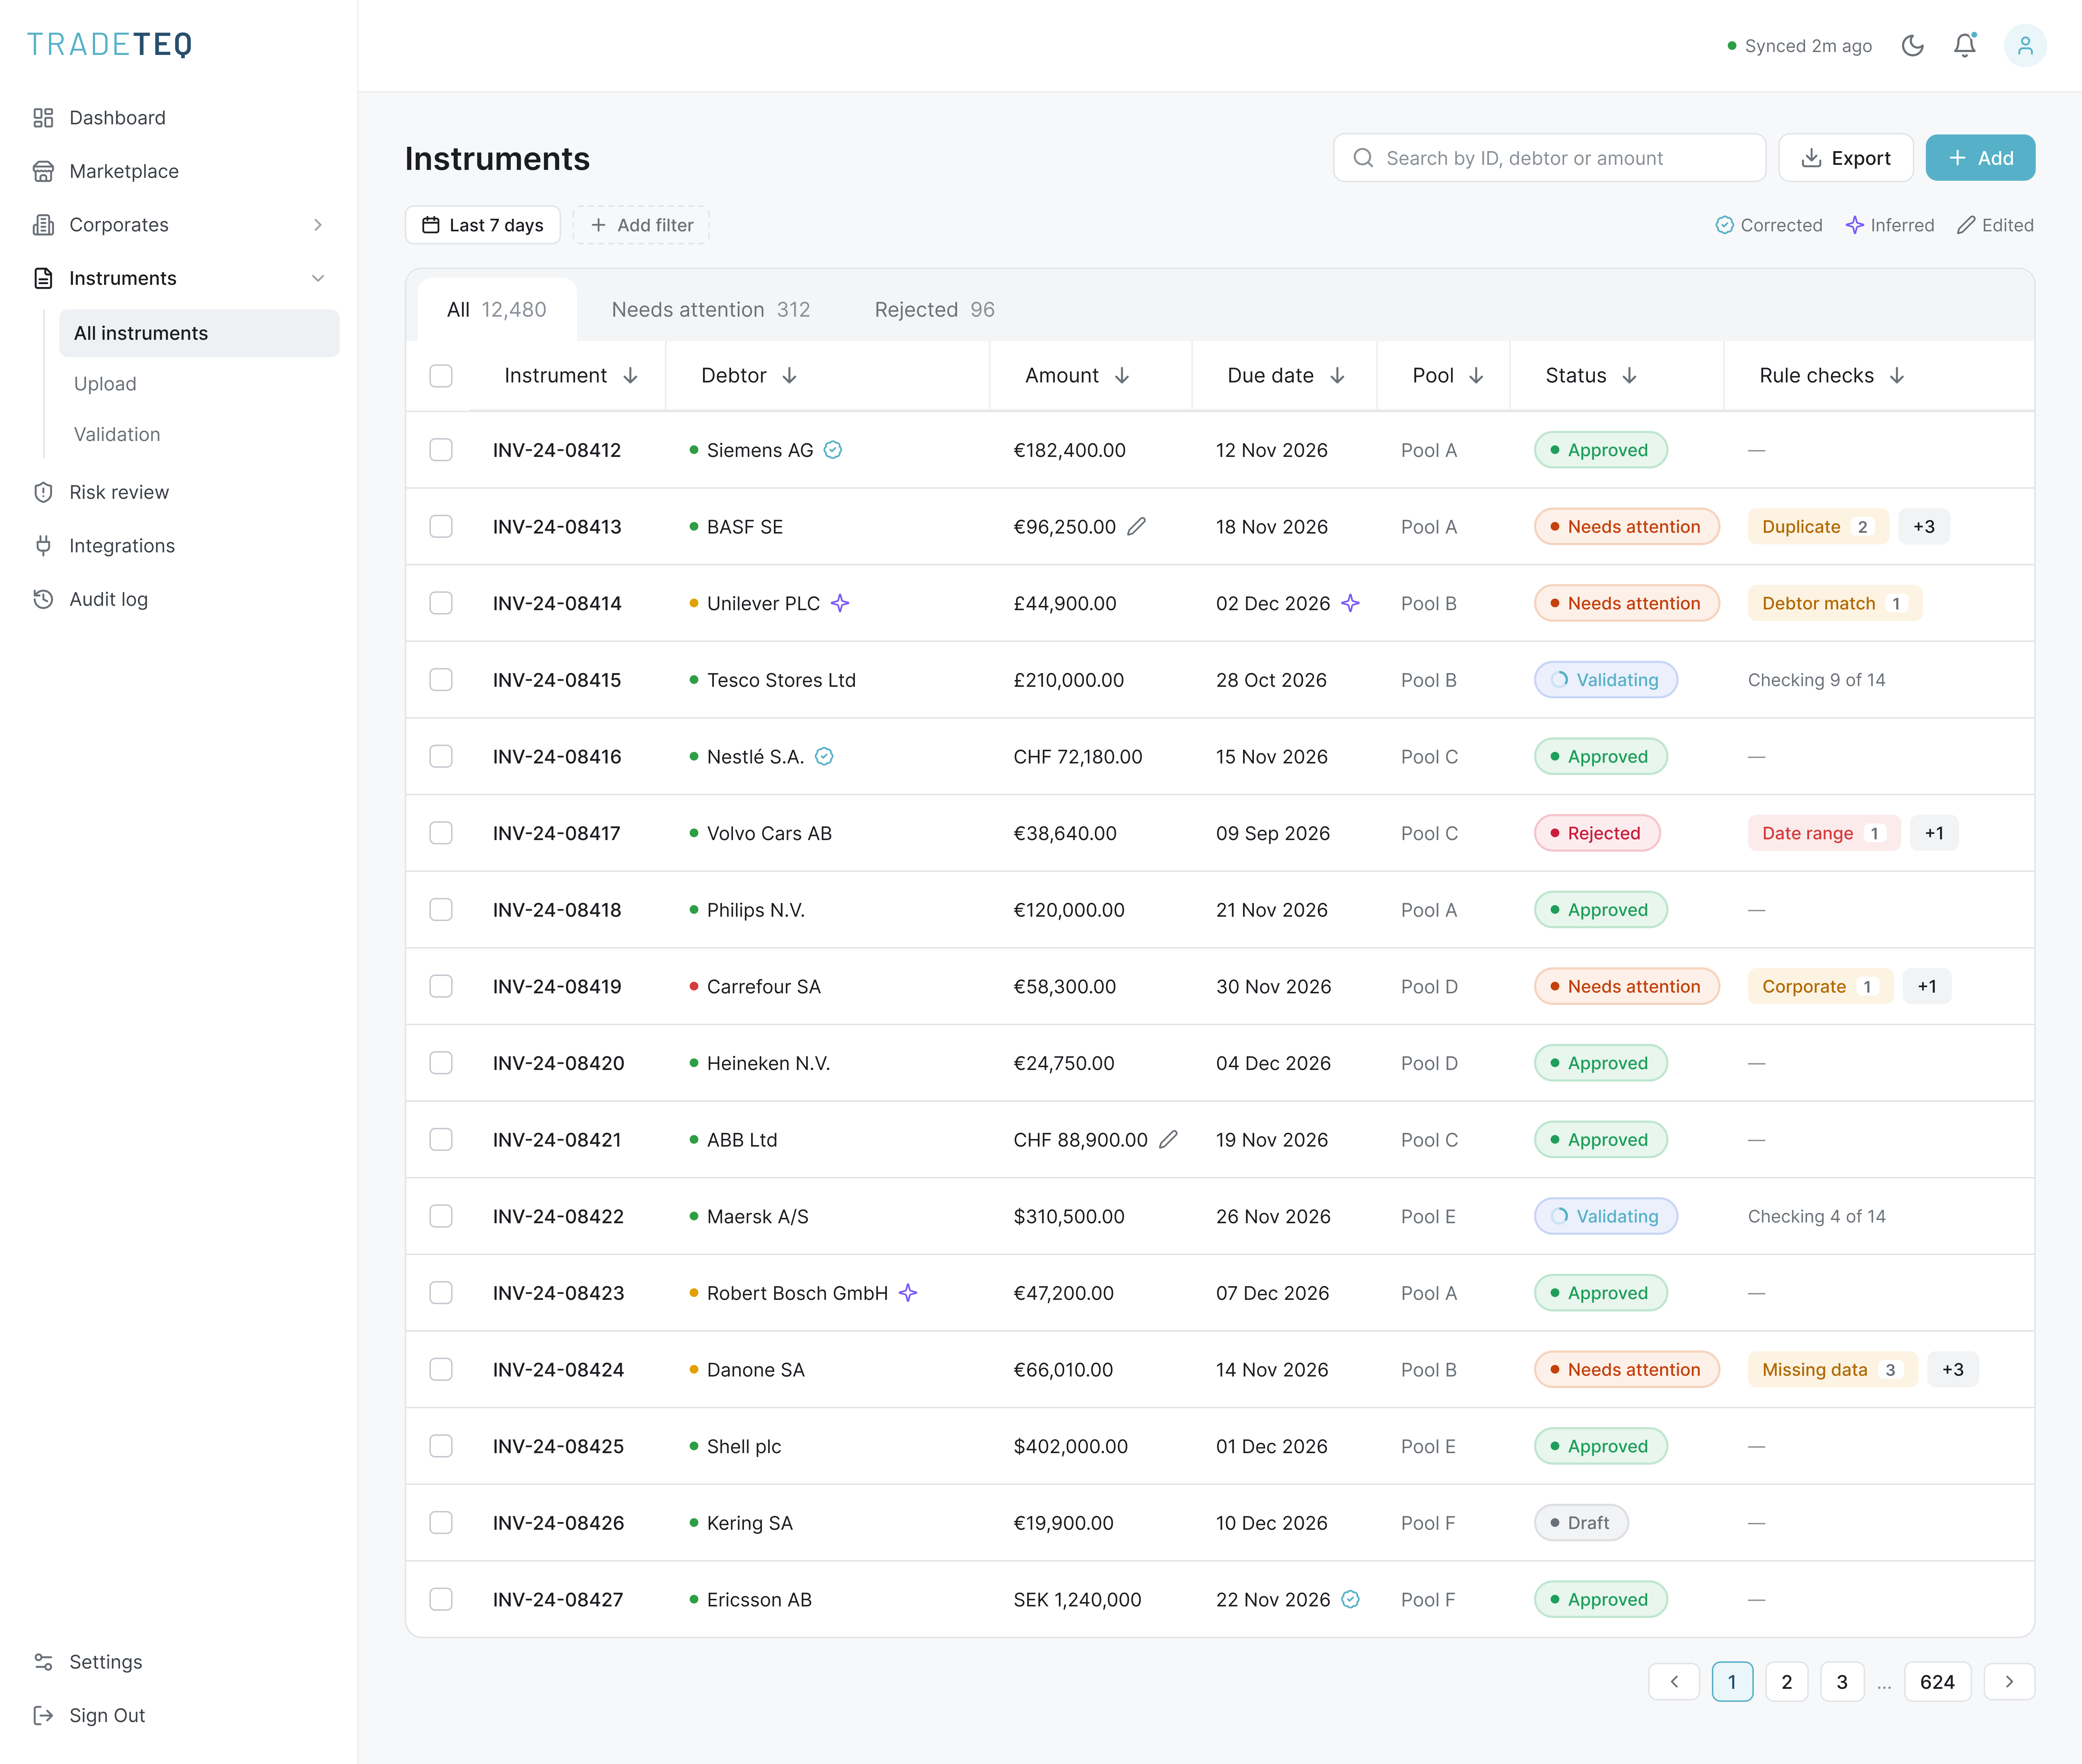Image resolution: width=2082 pixels, height=1764 pixels.
Task: Switch to Needs attention 312 tab
Action: (x=711, y=310)
